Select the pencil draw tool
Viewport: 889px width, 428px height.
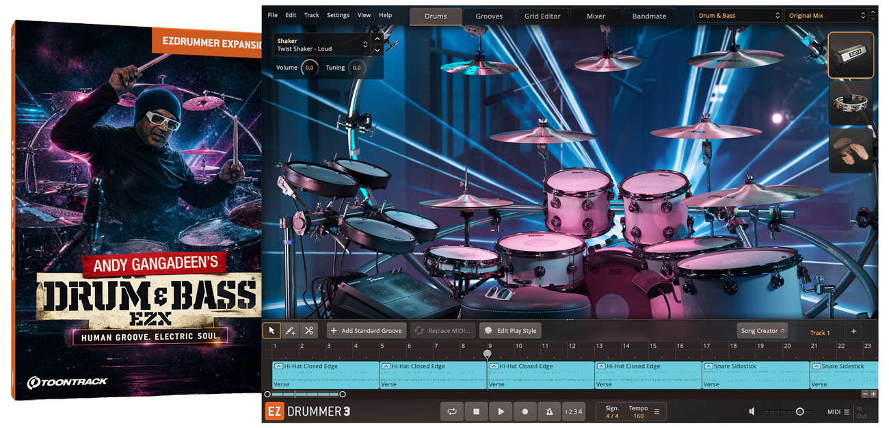click(291, 331)
